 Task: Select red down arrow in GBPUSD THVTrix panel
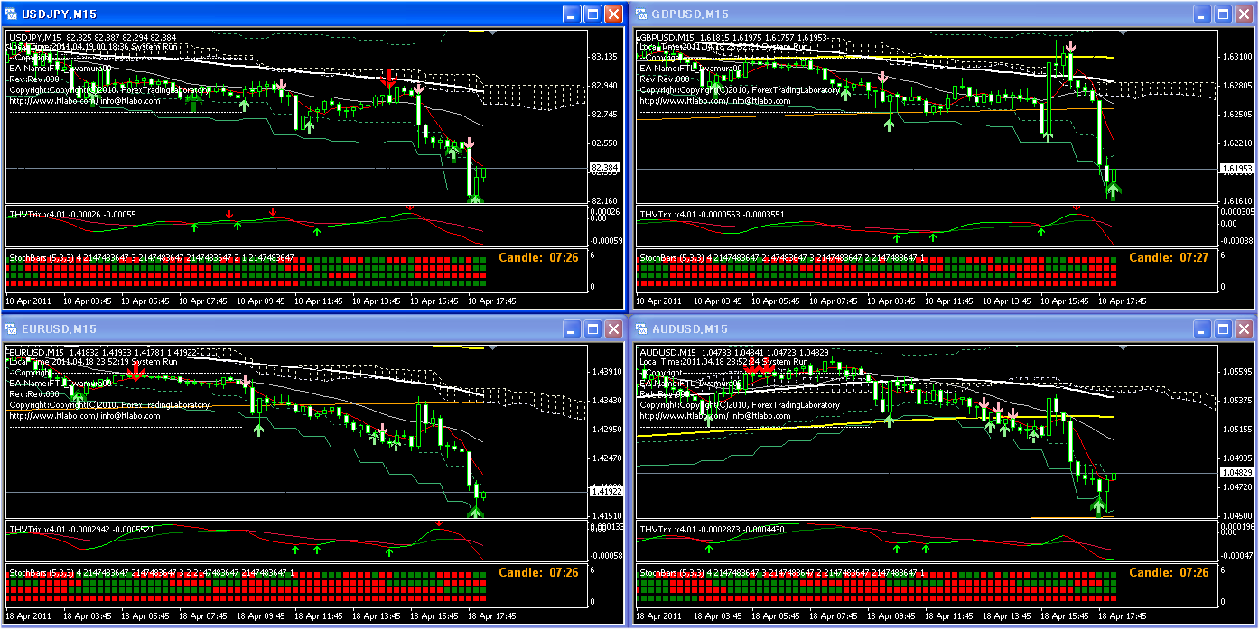click(x=1076, y=208)
